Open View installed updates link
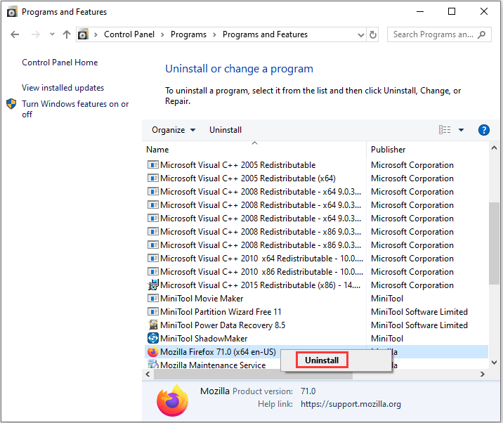This screenshot has height=423, width=503. 63,88
